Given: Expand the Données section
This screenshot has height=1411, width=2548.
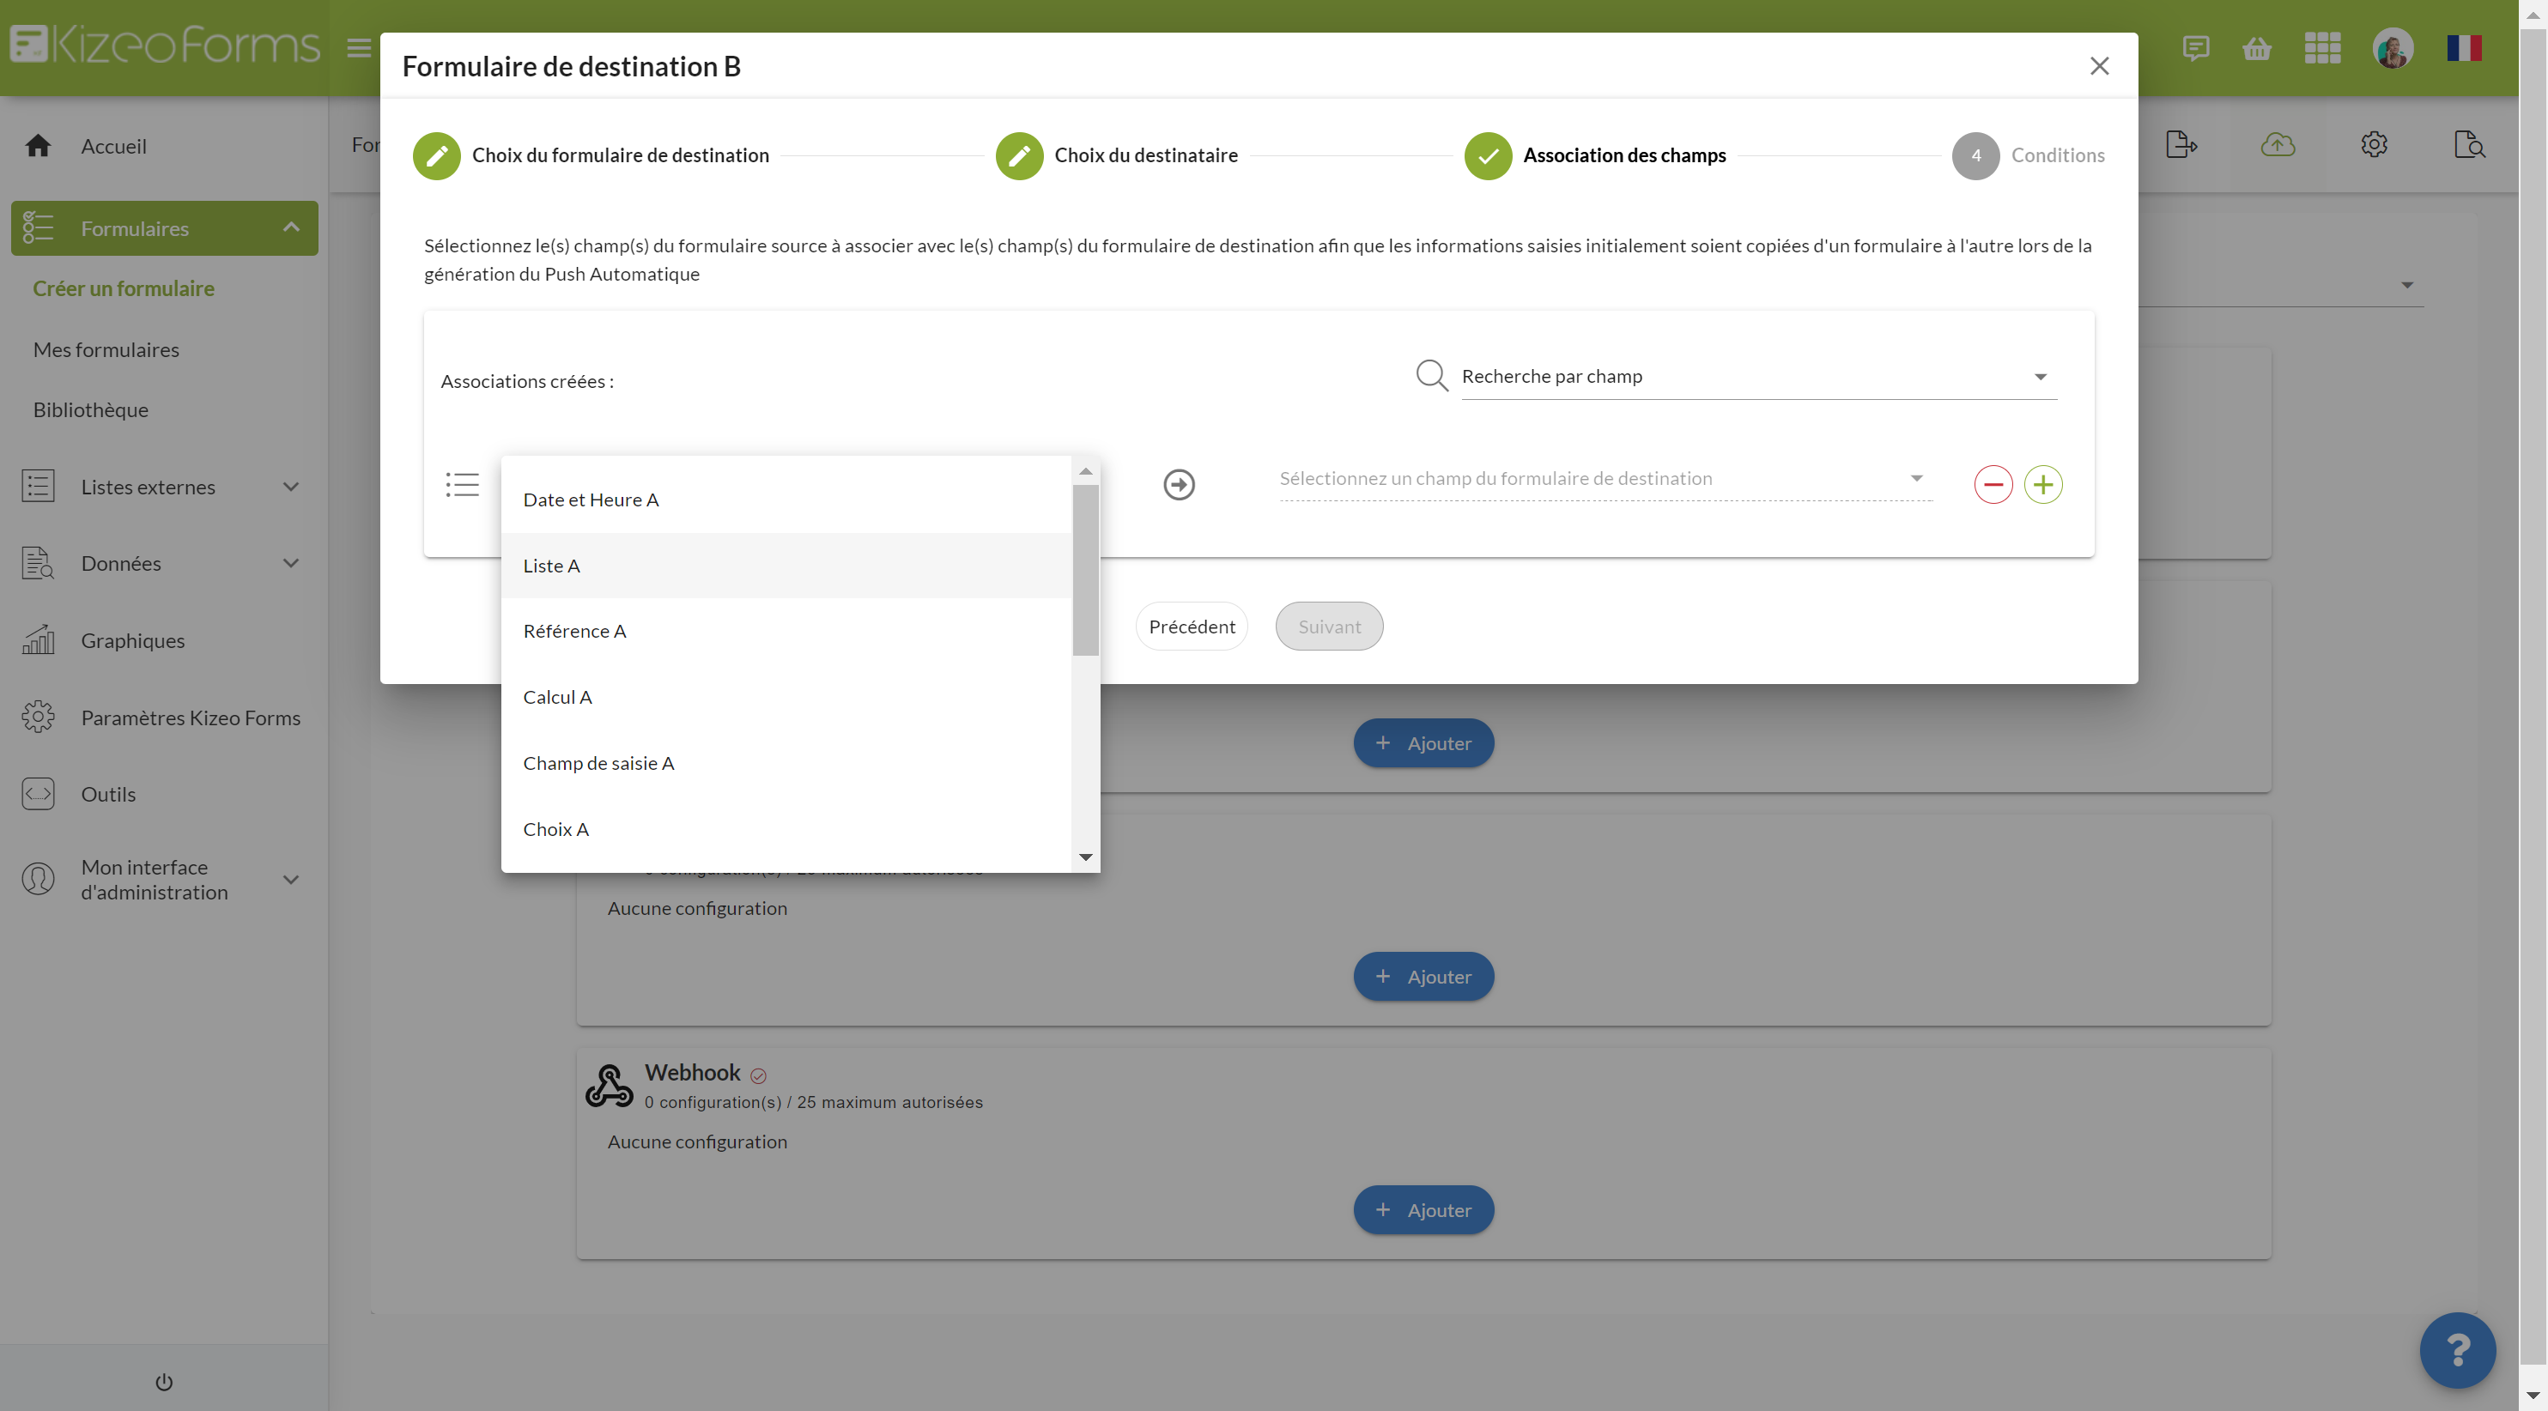Looking at the screenshot, I should pos(291,563).
